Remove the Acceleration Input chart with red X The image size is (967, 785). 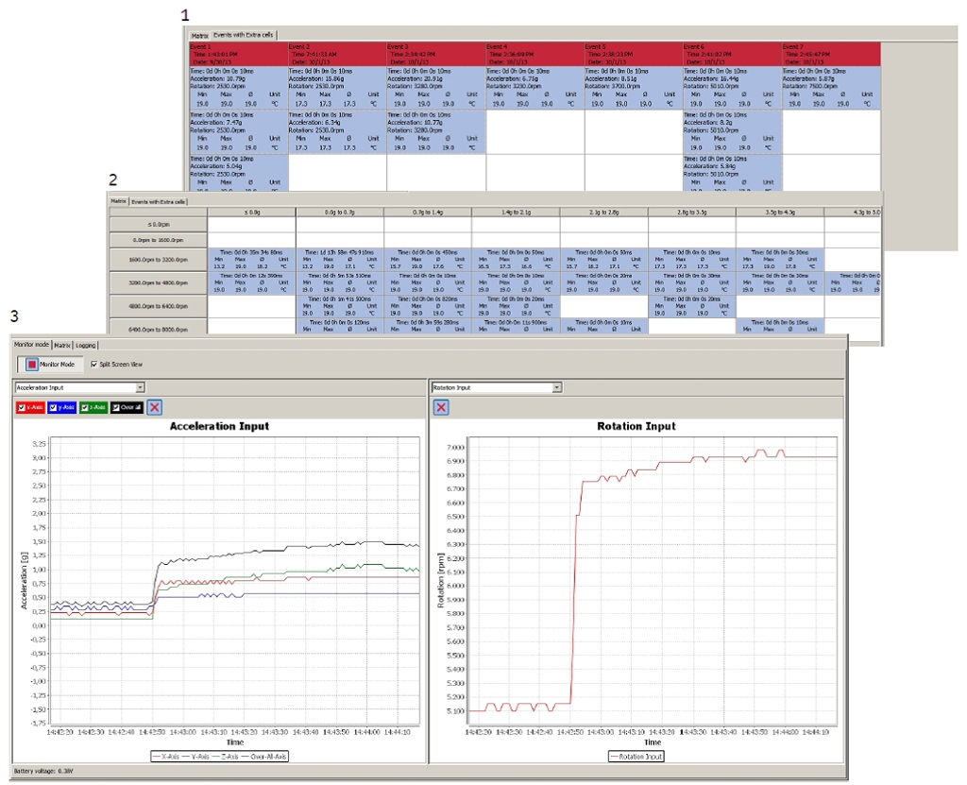(155, 407)
